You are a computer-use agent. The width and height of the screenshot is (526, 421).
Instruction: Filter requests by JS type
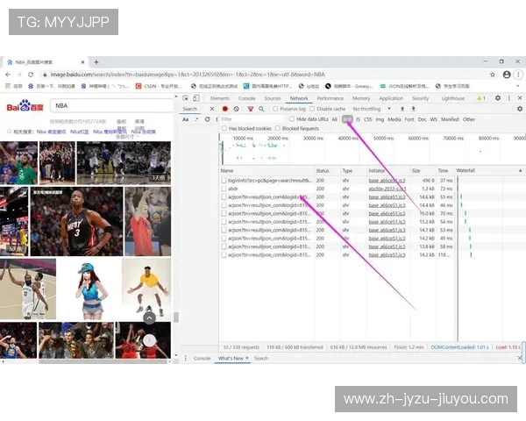(358, 119)
